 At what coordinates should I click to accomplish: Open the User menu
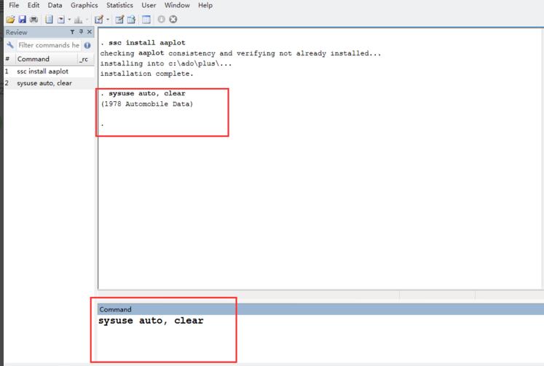[149, 5]
